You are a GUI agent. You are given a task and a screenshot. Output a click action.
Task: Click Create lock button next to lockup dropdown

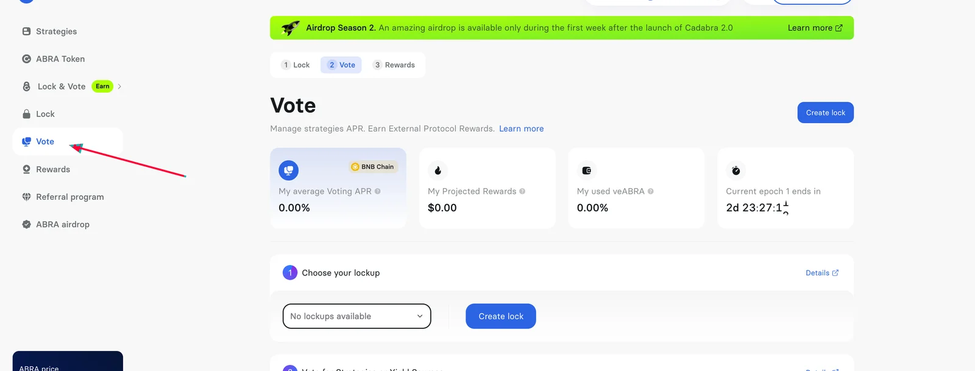[x=501, y=316]
